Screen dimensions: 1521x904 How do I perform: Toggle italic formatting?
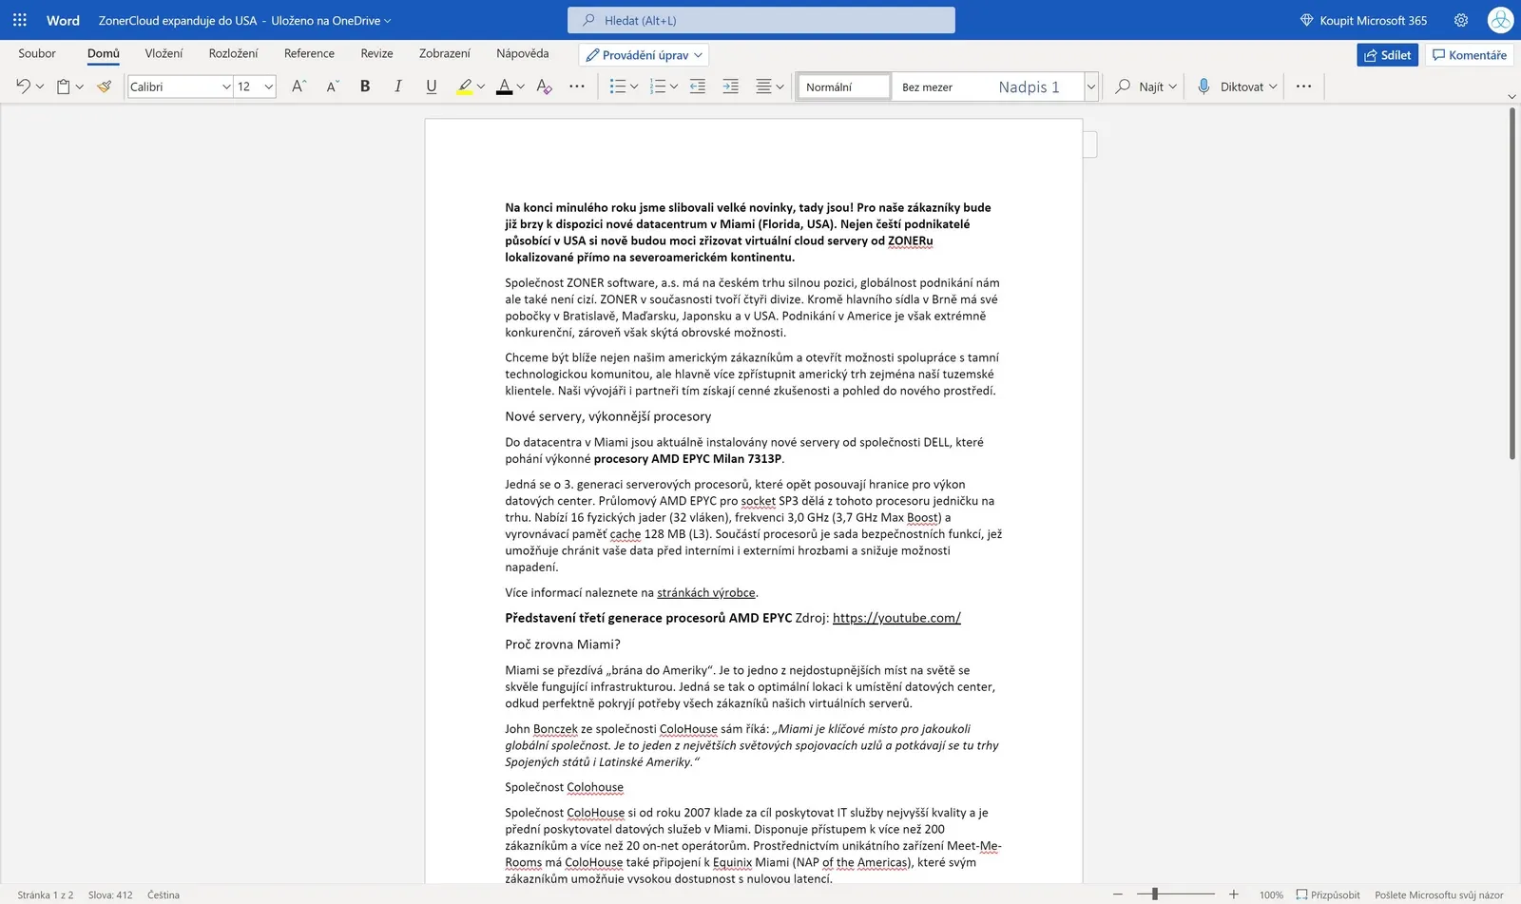tap(397, 87)
